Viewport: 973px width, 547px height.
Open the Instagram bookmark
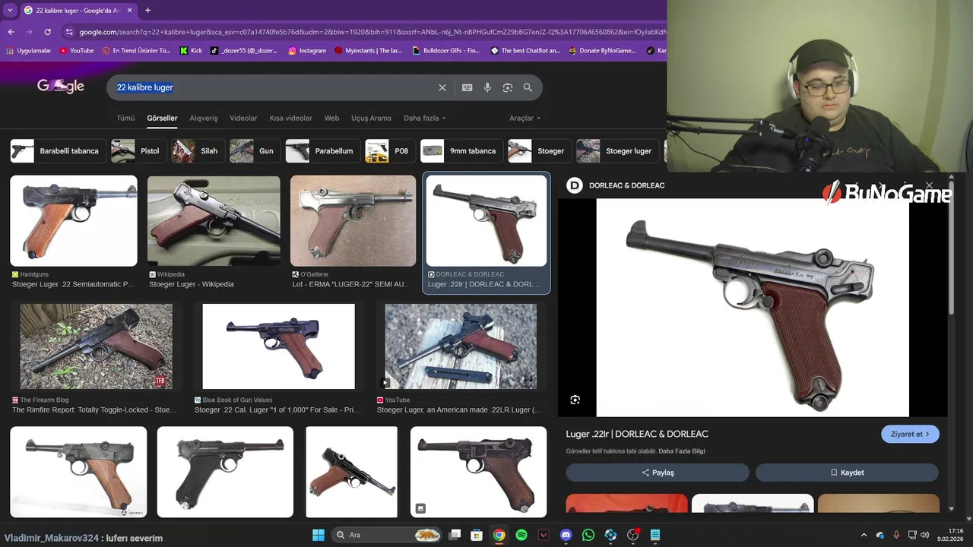[307, 51]
